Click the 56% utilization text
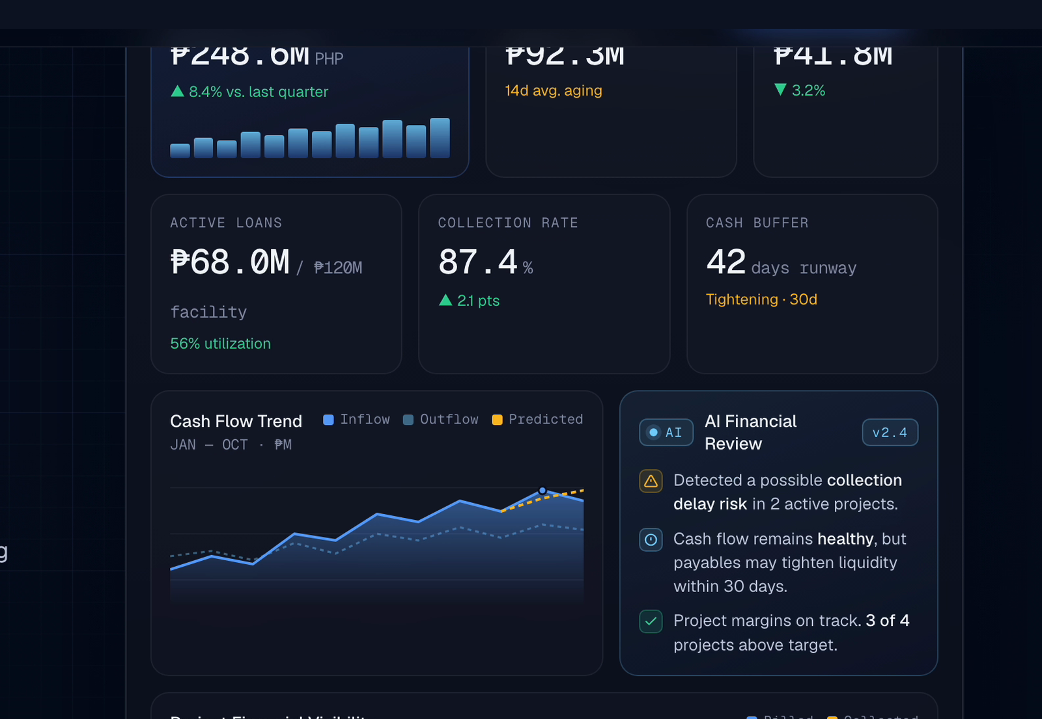Image resolution: width=1042 pixels, height=719 pixels. (220, 344)
